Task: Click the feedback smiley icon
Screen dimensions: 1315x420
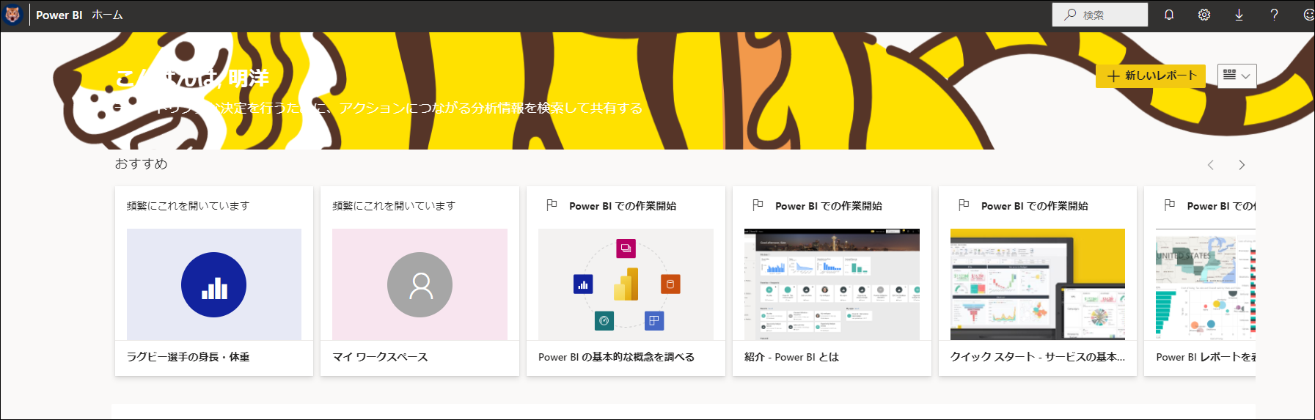Action: [x=1308, y=15]
